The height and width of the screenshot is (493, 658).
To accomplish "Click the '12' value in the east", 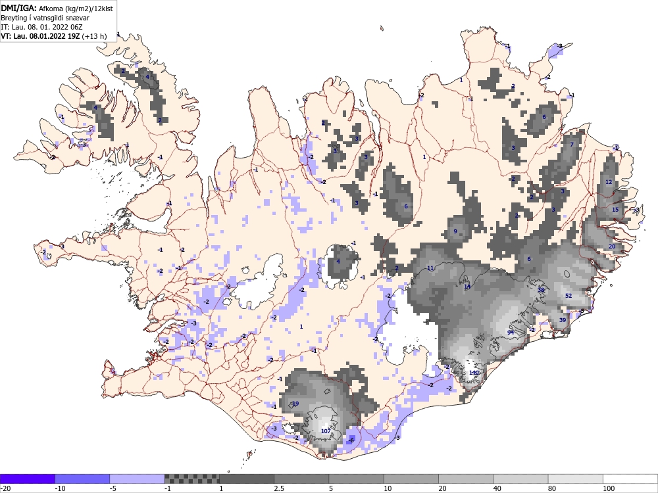I will coord(609,182).
